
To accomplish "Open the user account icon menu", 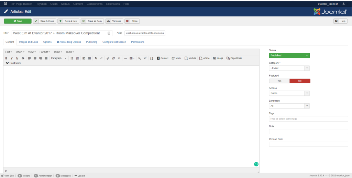I will [344, 4].
